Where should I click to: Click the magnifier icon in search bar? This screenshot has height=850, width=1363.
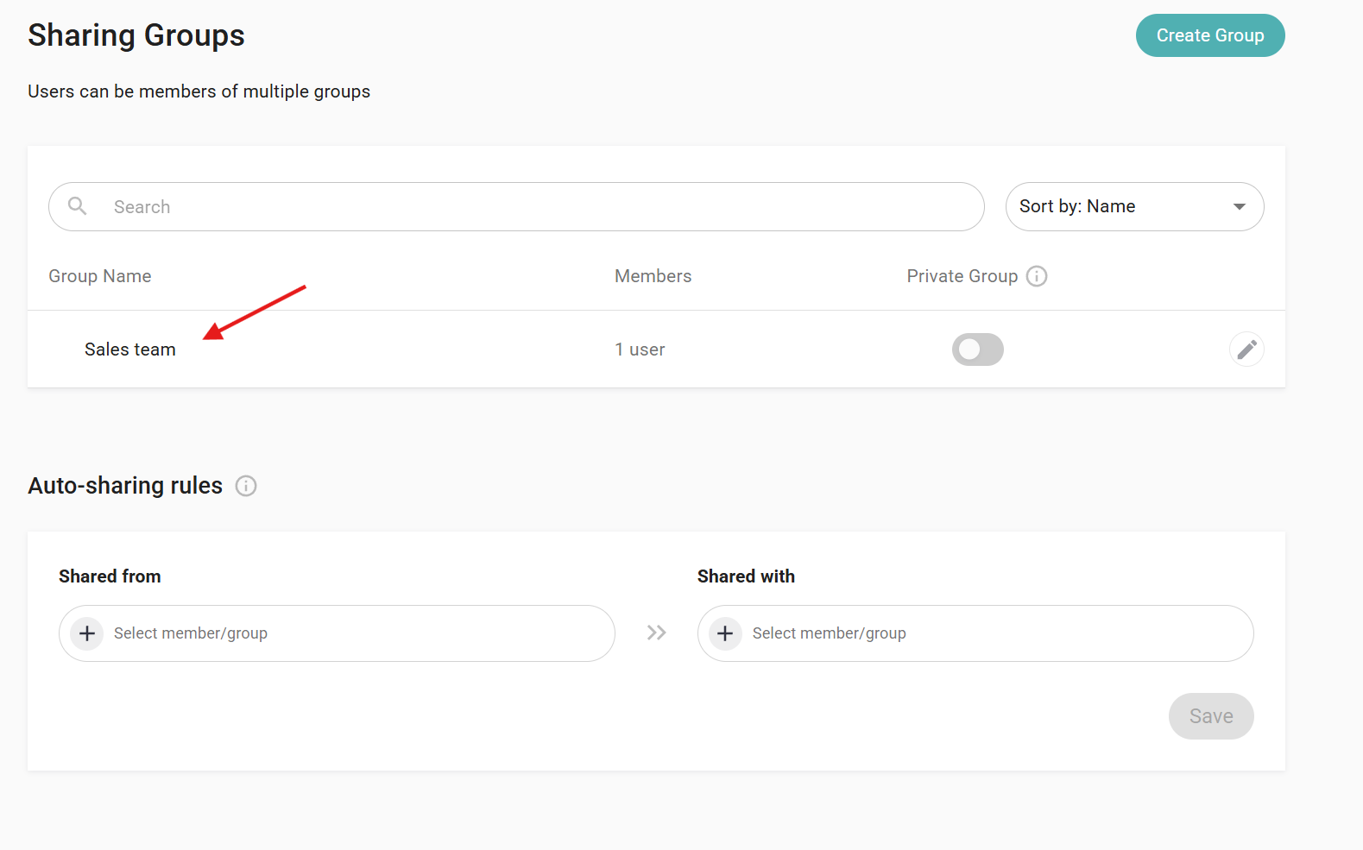click(78, 206)
